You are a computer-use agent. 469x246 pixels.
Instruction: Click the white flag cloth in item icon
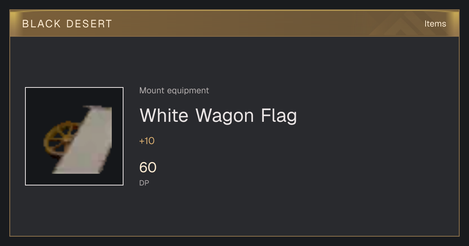pos(84,139)
